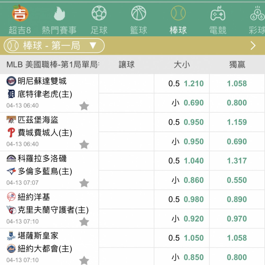Viewport: 265px width, 265px height.
Task: Bet over 0.5 at 1.210 for 雙城 game
Action: 182,83
